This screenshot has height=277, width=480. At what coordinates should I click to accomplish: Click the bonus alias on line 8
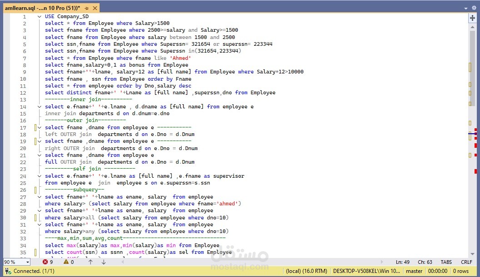(x=137, y=65)
